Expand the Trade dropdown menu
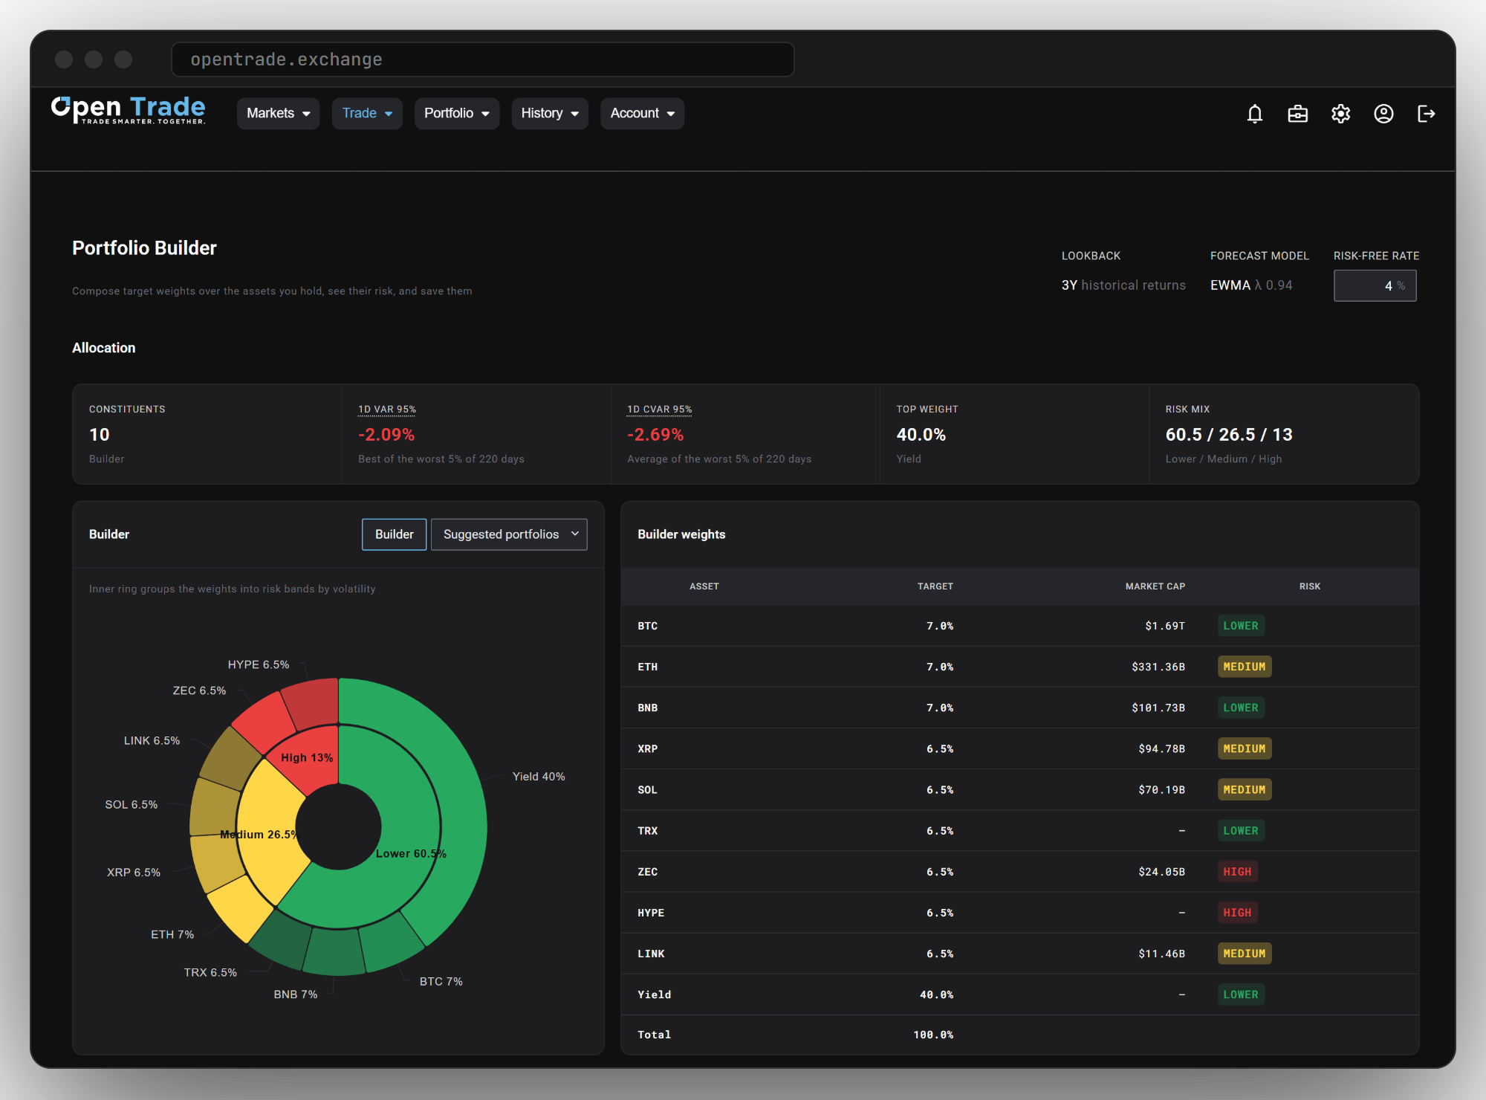1486x1100 pixels. 367,114
